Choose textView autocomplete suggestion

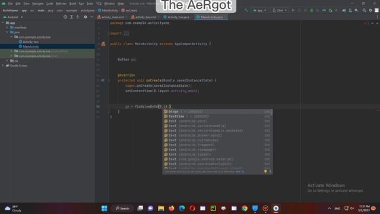click(217, 117)
